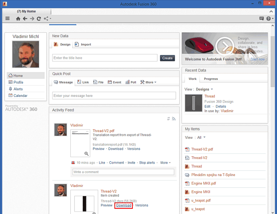Select File in Quick Post
This screenshot has height=214, width=277.
coord(98,82)
